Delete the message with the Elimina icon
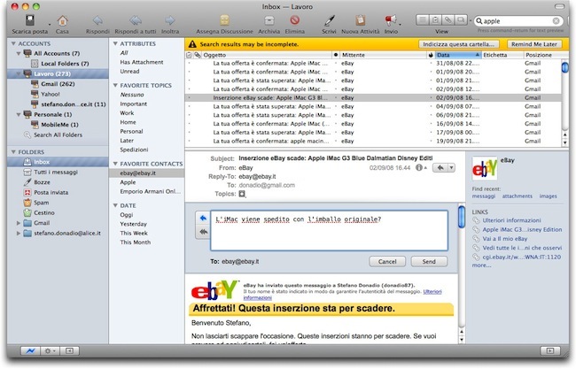 pyautogui.click(x=294, y=20)
